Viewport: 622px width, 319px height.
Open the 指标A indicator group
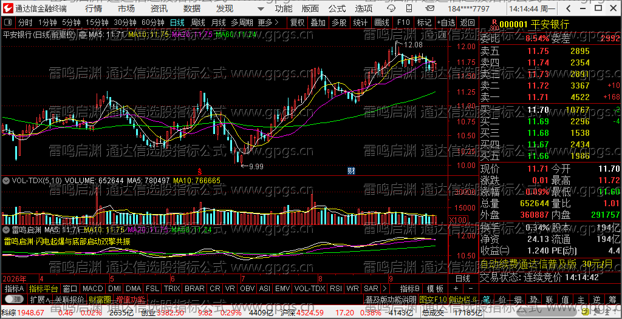tap(15, 288)
